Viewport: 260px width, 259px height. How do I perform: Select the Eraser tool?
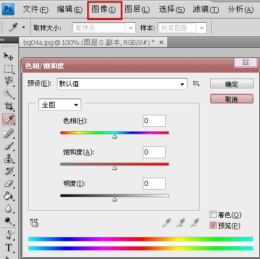pyautogui.click(x=8, y=183)
